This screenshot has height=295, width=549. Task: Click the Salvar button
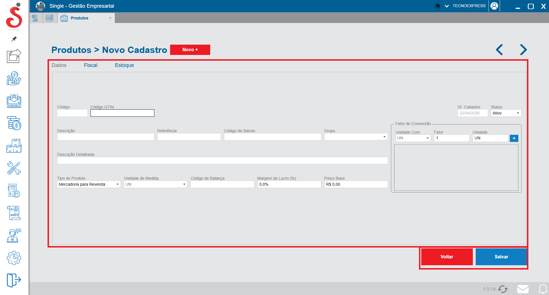(x=501, y=257)
